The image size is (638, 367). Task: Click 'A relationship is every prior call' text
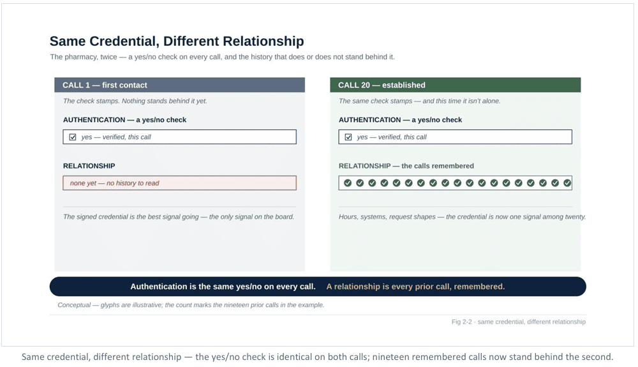[415, 287]
